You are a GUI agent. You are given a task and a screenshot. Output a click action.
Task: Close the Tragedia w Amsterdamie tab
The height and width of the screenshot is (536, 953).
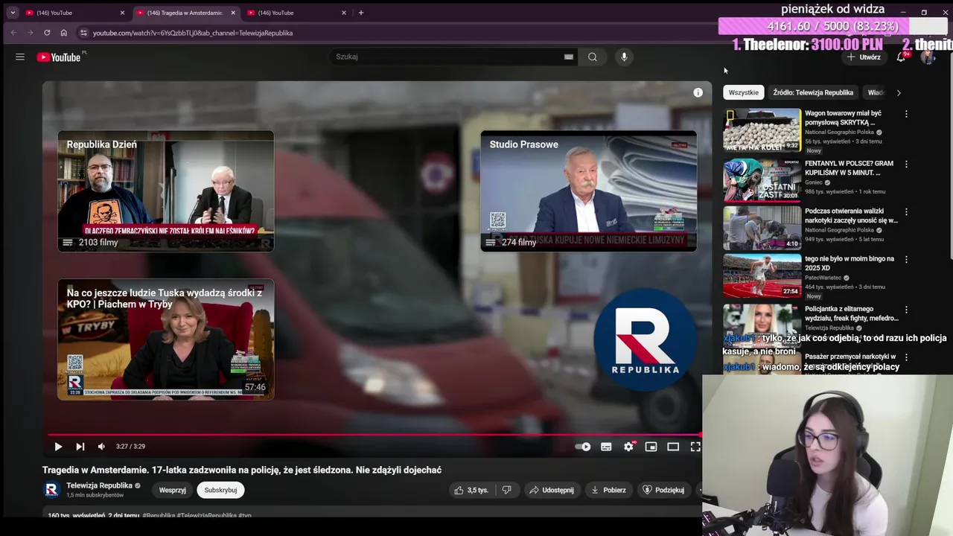pos(233,13)
